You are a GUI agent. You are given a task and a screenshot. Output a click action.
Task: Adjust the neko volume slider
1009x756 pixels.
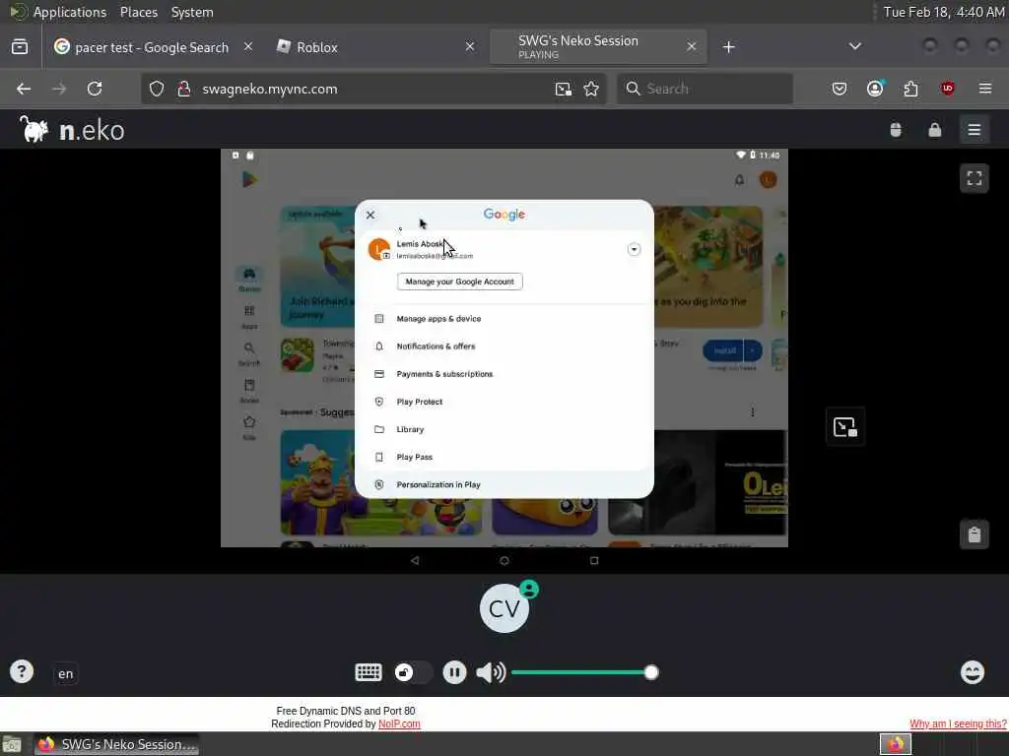584,673
